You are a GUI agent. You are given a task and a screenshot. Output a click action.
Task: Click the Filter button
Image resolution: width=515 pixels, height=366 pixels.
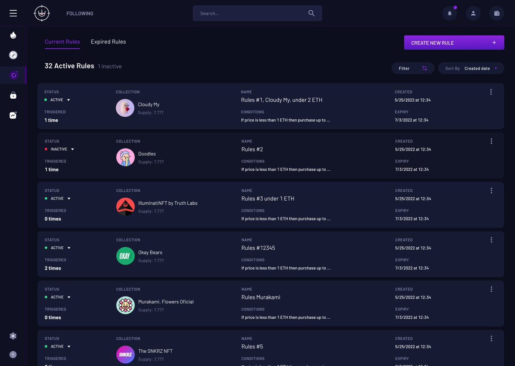pos(413,68)
